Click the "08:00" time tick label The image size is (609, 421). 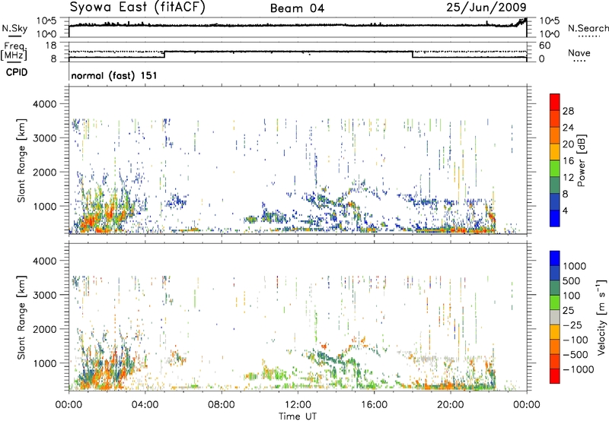(x=222, y=405)
